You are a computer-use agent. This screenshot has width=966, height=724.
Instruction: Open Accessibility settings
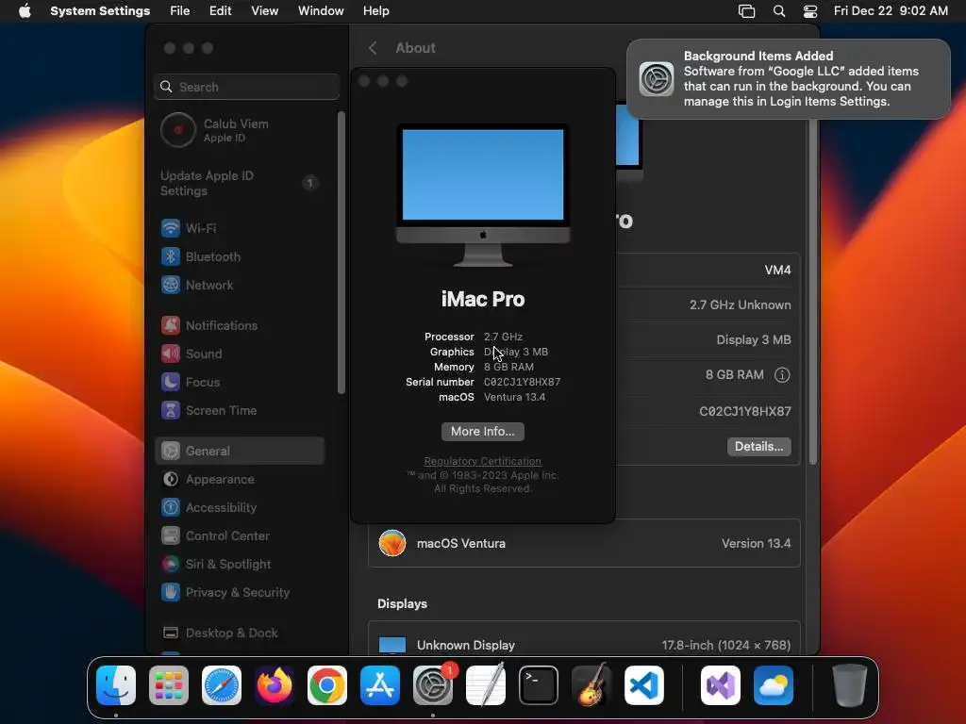240,507
